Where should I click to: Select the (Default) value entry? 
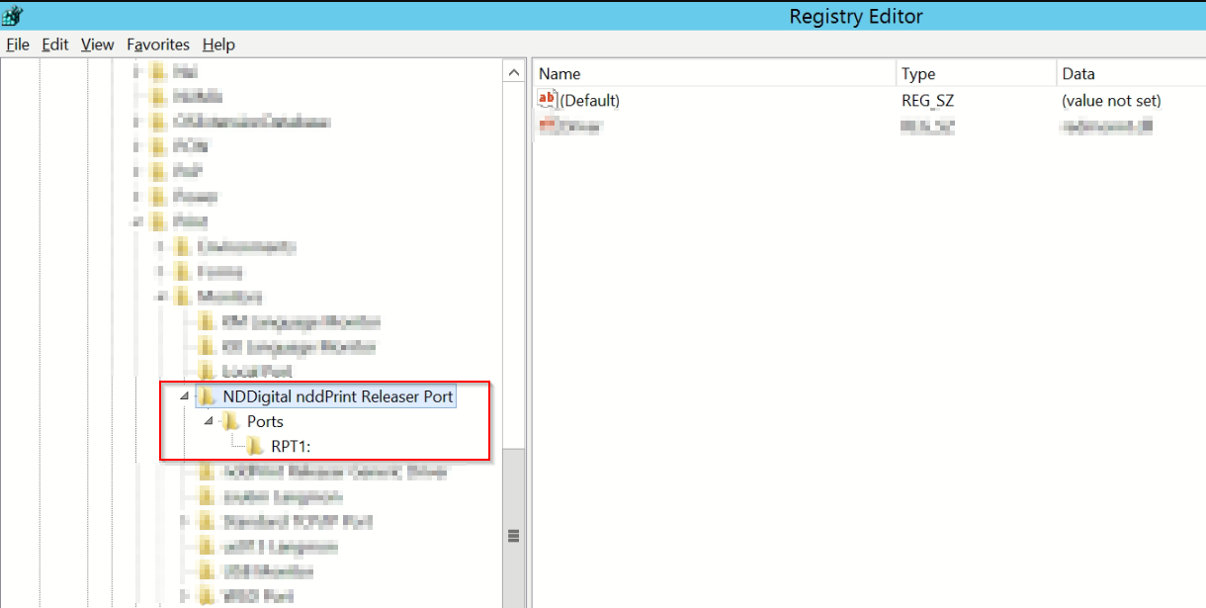pyautogui.click(x=589, y=100)
